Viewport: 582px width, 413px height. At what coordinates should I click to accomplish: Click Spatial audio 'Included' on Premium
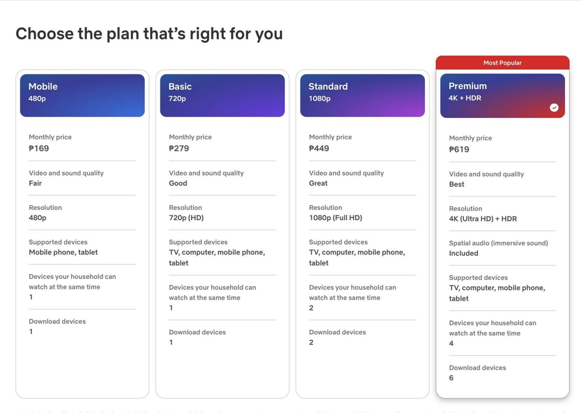pos(463,253)
